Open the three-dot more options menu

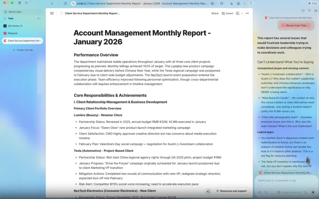(x=247, y=13)
